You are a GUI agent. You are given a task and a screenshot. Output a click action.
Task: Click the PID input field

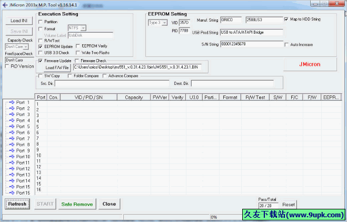pyautogui.click(x=185, y=31)
